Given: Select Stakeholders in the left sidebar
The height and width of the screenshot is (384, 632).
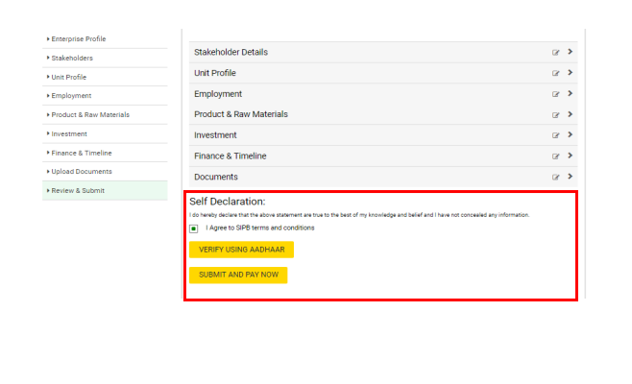Looking at the screenshot, I should pyautogui.click(x=72, y=58).
